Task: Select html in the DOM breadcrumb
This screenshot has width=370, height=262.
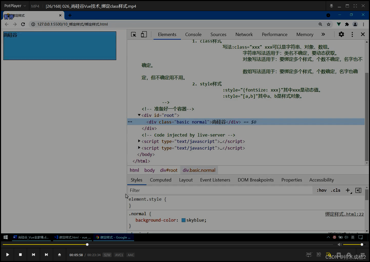Action: (134, 170)
